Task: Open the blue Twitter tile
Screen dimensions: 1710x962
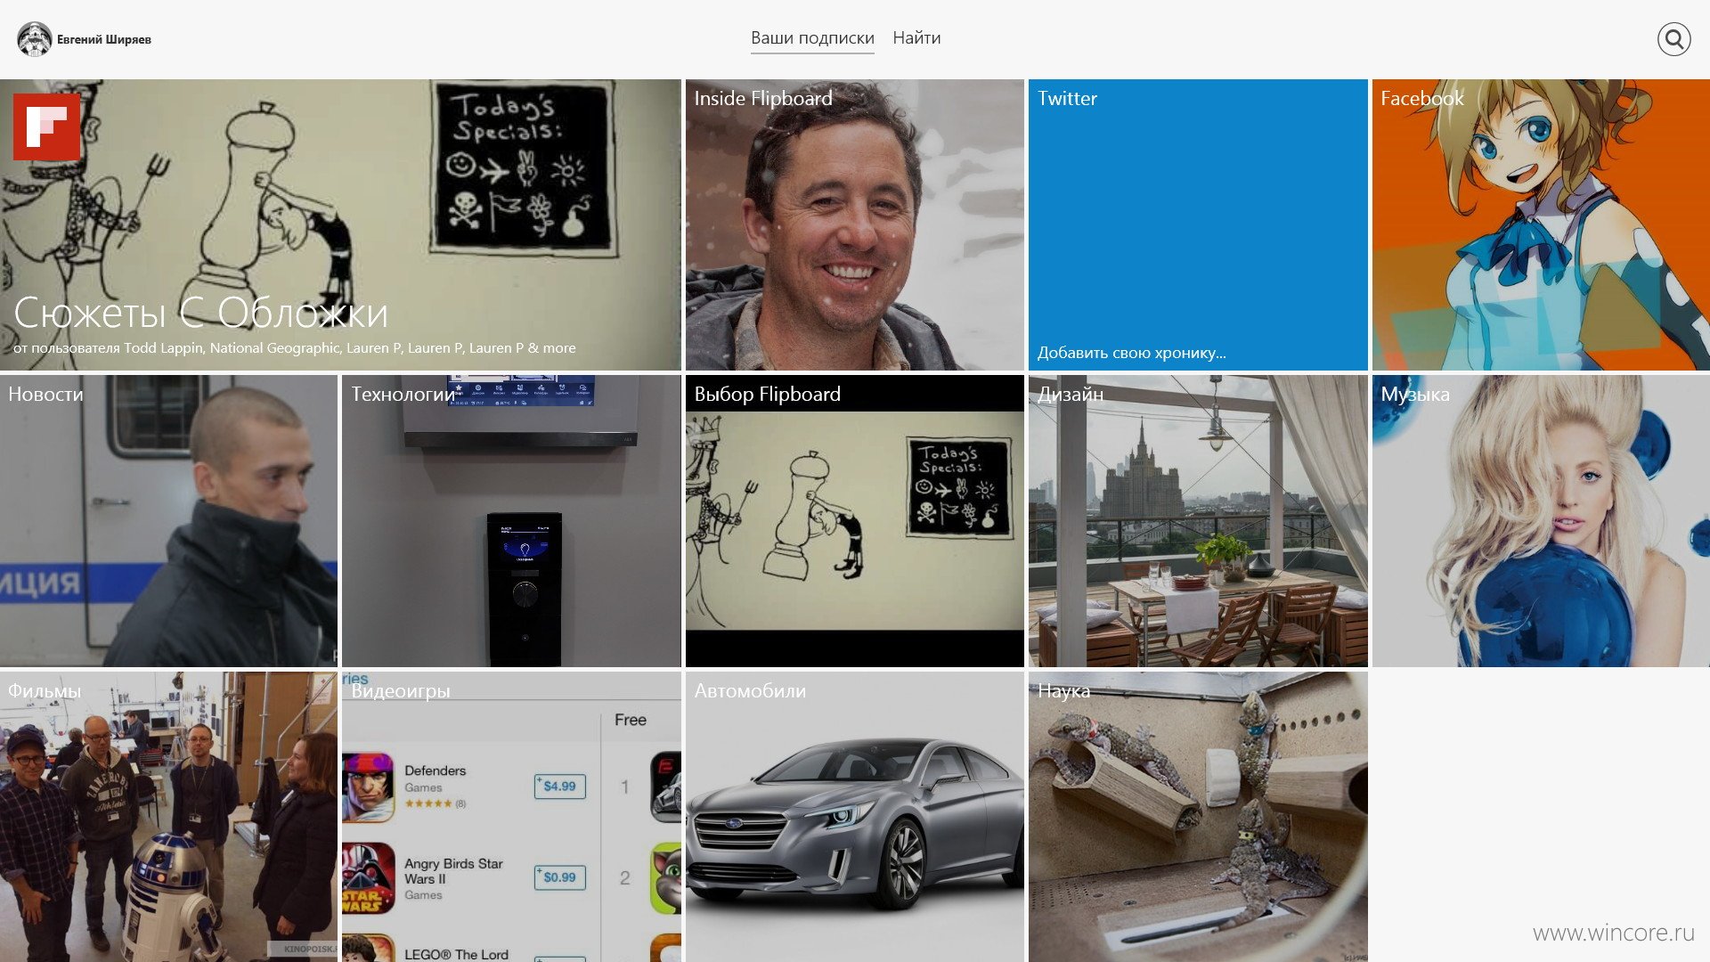Action: [x=1198, y=224]
